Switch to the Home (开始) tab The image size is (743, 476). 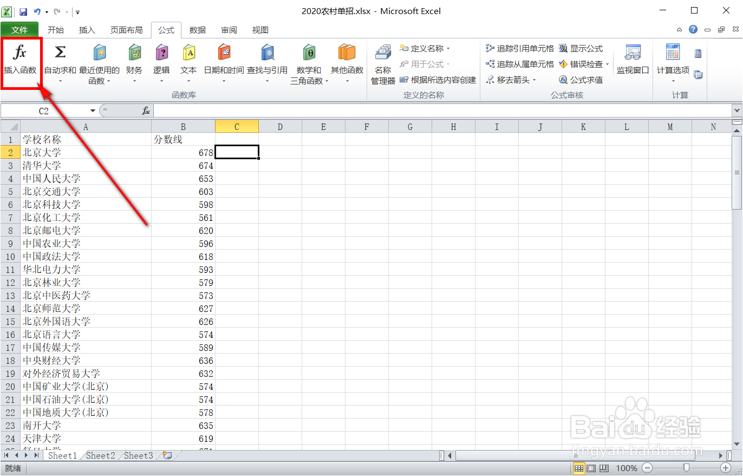56,30
